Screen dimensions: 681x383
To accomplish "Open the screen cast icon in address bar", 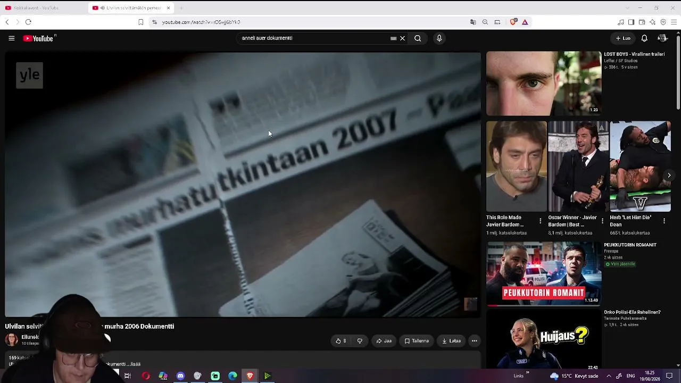I will (497, 22).
